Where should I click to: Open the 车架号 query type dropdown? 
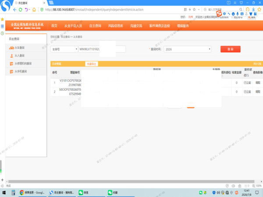tap(64, 49)
